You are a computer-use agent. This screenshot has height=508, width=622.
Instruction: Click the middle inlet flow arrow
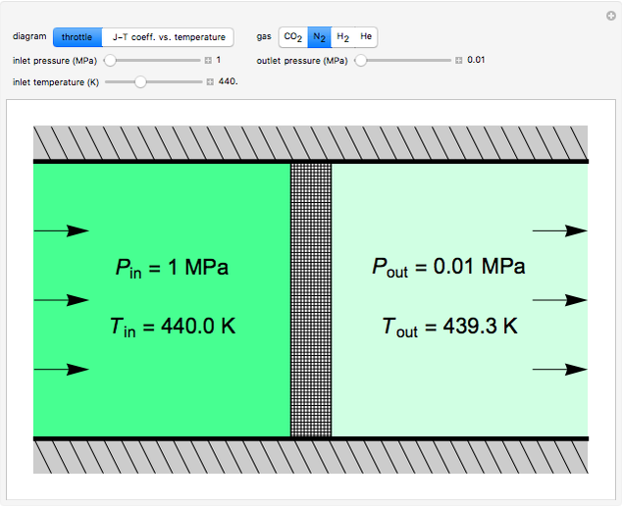pos(62,300)
